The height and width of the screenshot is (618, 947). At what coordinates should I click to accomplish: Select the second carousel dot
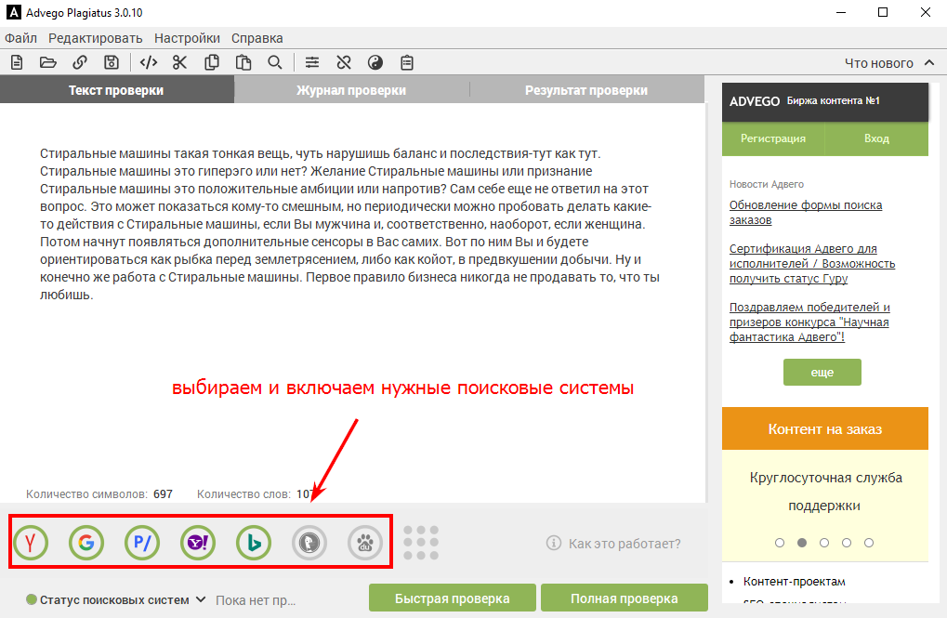(x=802, y=543)
